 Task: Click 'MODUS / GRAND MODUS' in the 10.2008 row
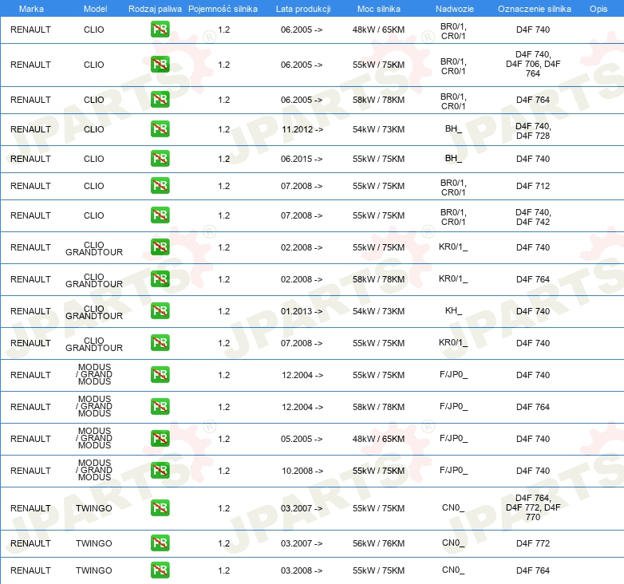point(94,470)
